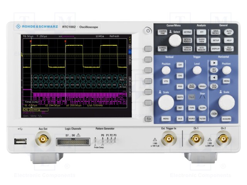This screenshot has width=247, height=185.
Task: Toggle COARSE/FINE adjustment button
Action: pyautogui.click(x=162, y=32)
